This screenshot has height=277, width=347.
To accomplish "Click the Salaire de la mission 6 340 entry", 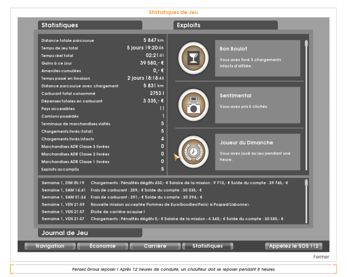I will point(162,219).
